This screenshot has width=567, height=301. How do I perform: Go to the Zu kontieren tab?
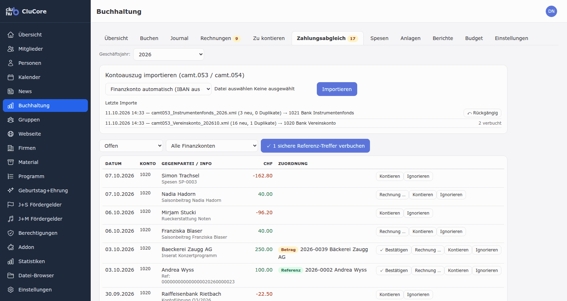point(269,38)
